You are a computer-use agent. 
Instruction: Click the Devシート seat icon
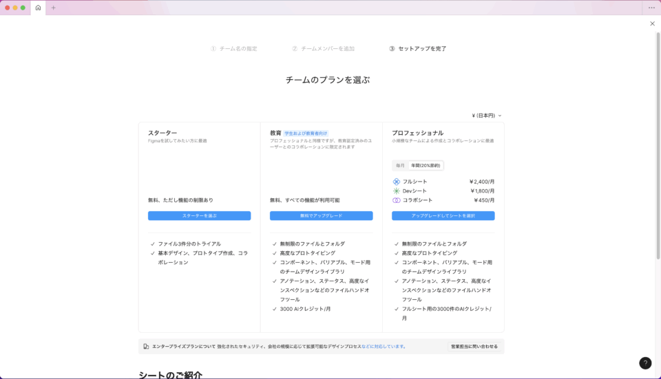click(397, 191)
